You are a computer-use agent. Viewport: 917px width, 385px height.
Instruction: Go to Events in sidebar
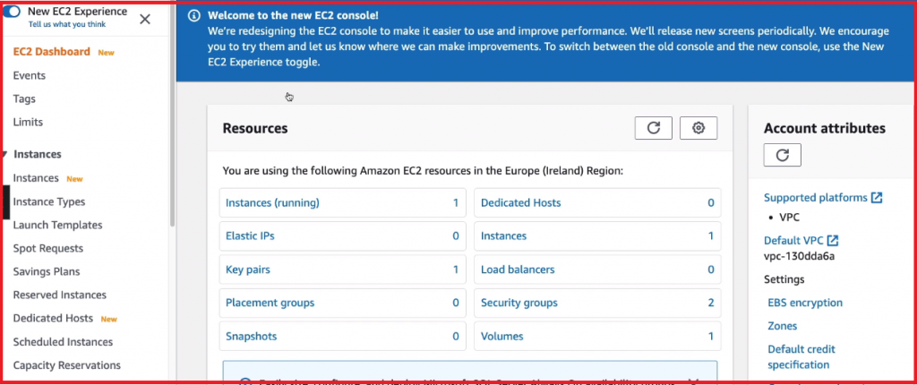point(30,75)
